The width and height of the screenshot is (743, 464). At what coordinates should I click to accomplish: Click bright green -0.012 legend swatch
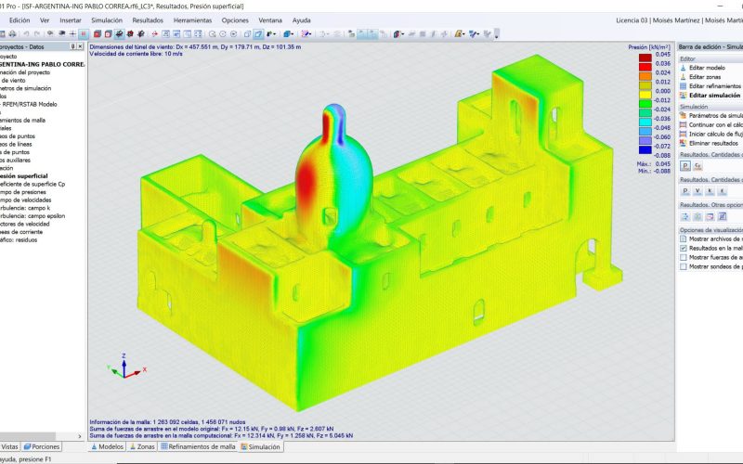coord(645,104)
